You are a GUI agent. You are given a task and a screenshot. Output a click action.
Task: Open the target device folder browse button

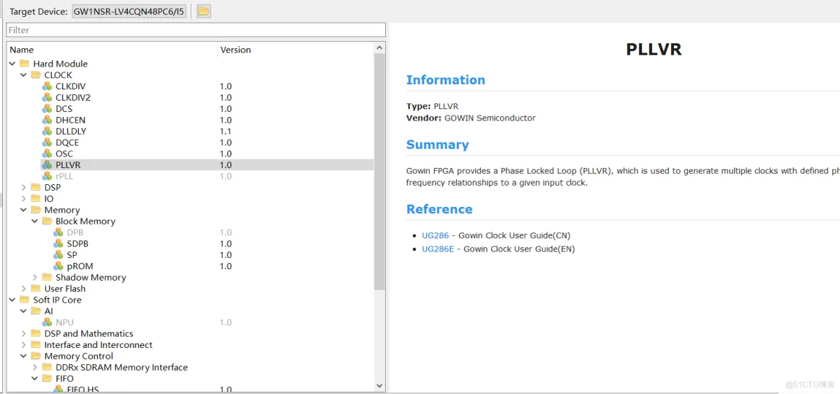pyautogui.click(x=204, y=11)
